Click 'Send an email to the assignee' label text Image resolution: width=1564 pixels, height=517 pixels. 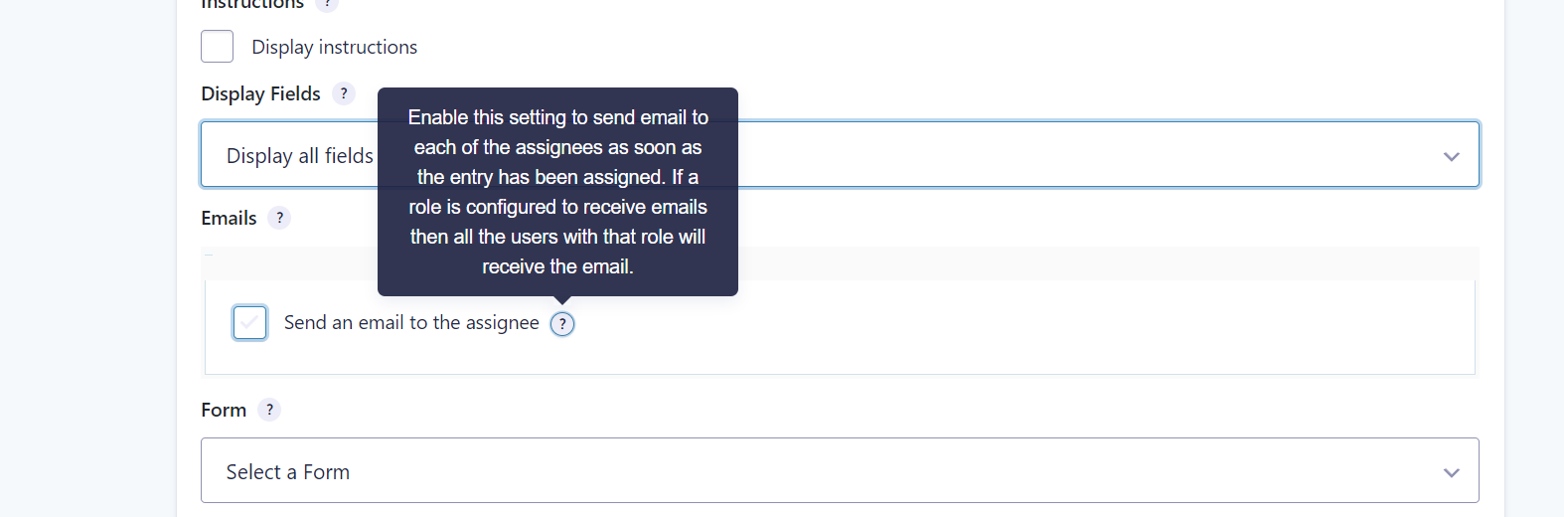411,322
